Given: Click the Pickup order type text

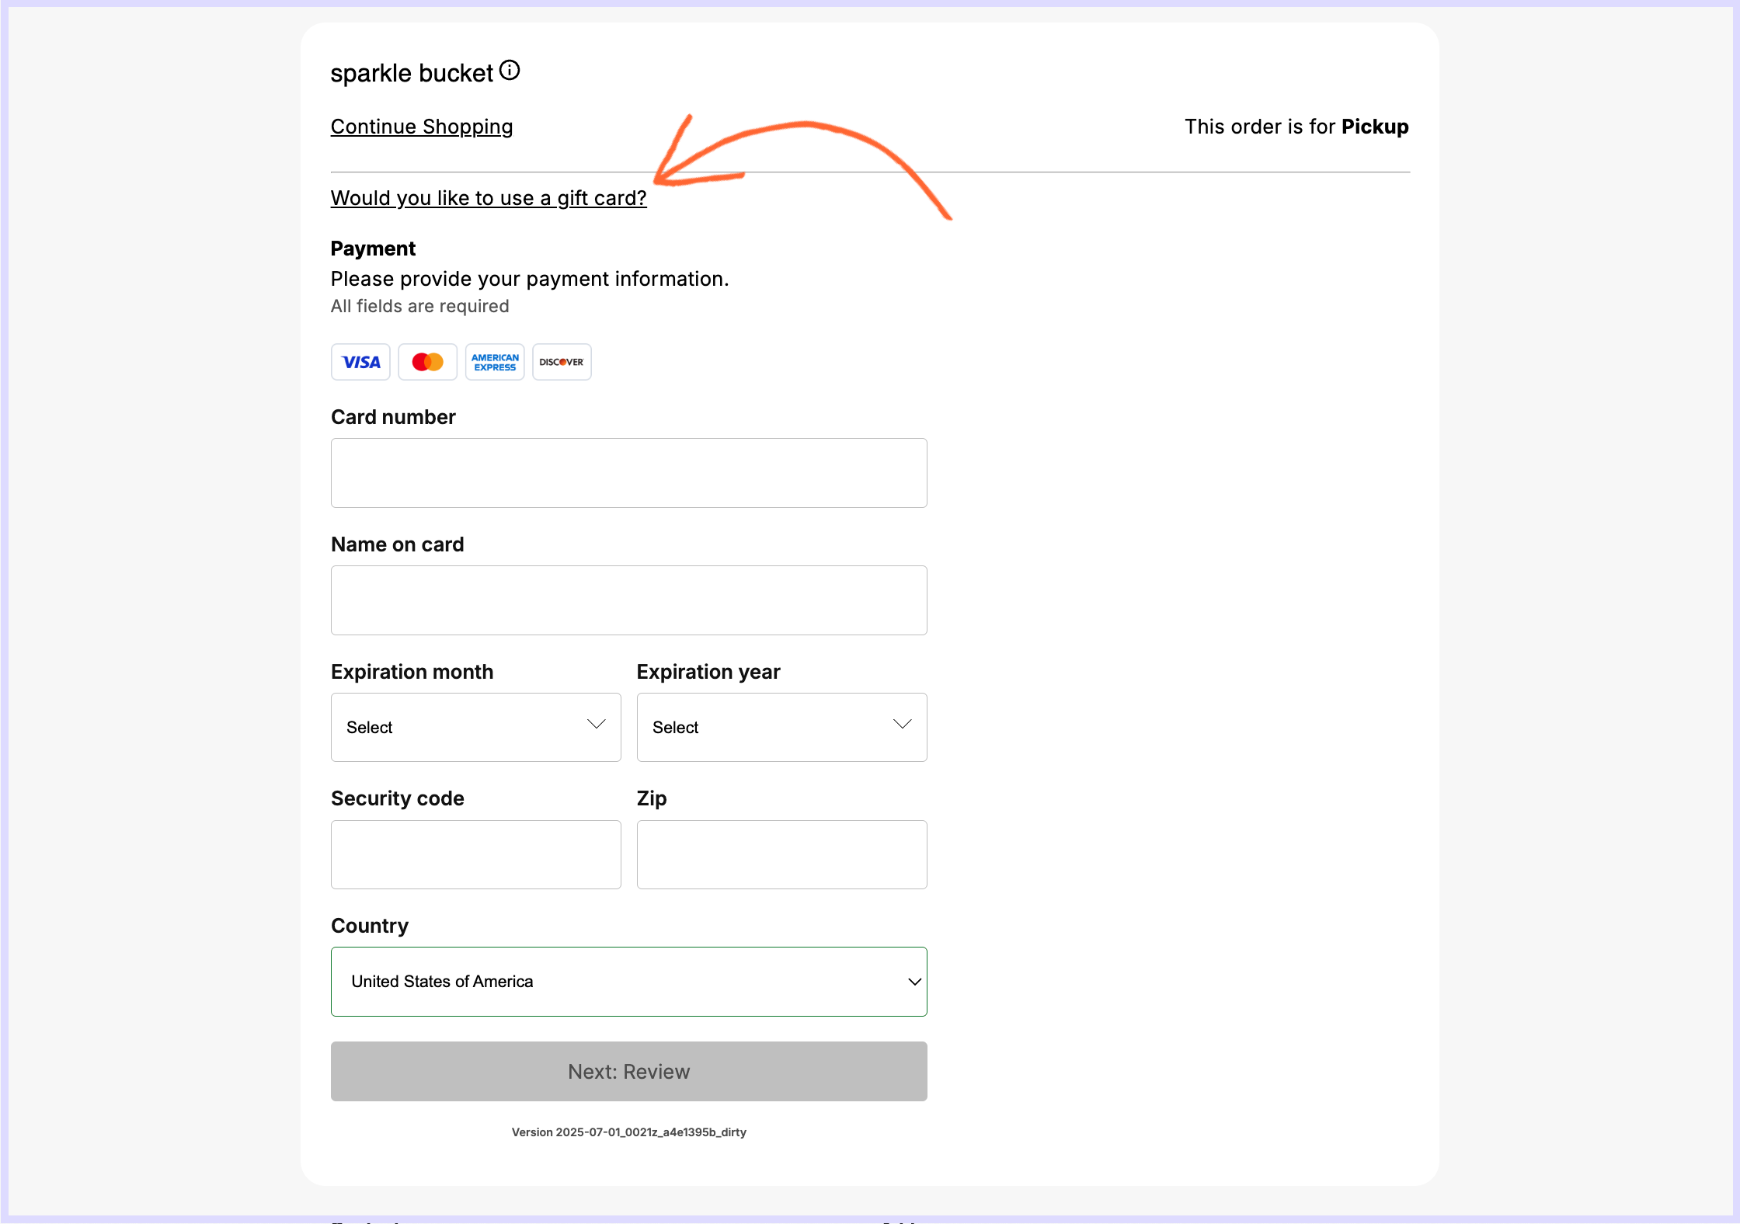Looking at the screenshot, I should tap(1374, 127).
